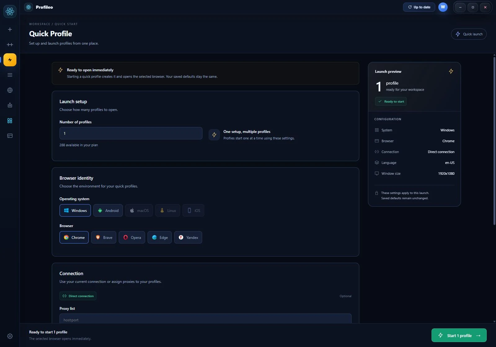Click "288 available in your plan" text
The height and width of the screenshot is (347, 496).
pyautogui.click(x=79, y=145)
